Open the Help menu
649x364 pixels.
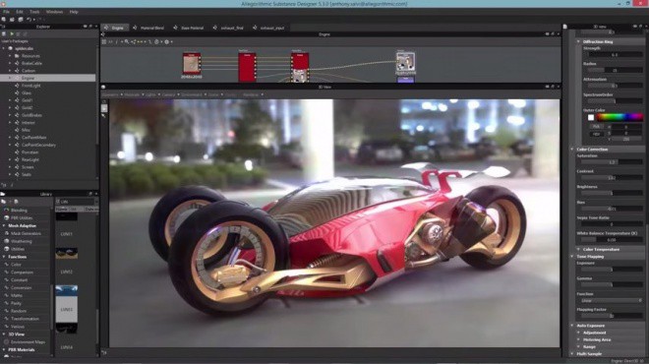click(74, 12)
